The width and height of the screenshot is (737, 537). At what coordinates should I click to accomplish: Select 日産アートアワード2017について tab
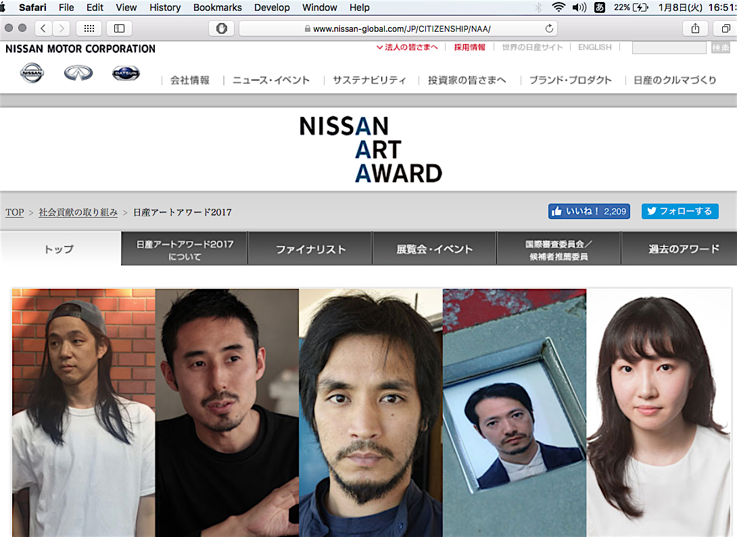pos(185,248)
